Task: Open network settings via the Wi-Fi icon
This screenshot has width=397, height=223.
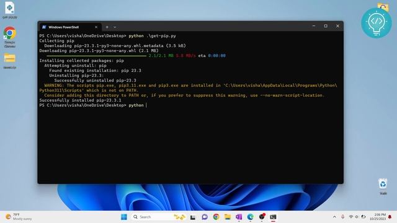Action: click(x=350, y=217)
